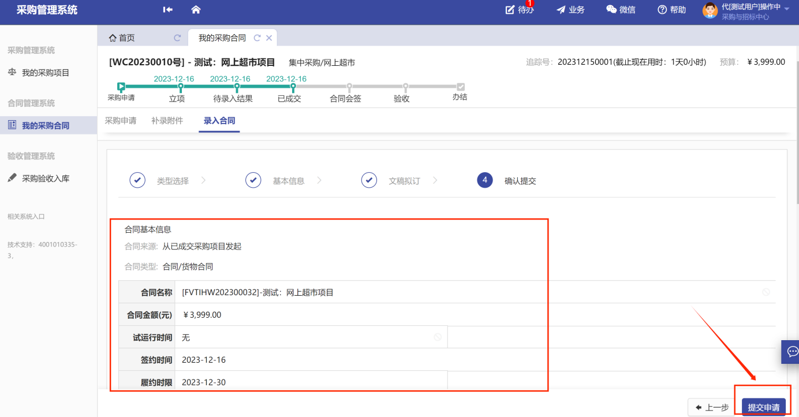Open the 微信 WeChat link
This screenshot has height=417, width=799.
621,10
